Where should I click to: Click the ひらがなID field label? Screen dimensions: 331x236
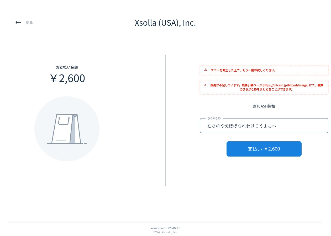point(214,119)
